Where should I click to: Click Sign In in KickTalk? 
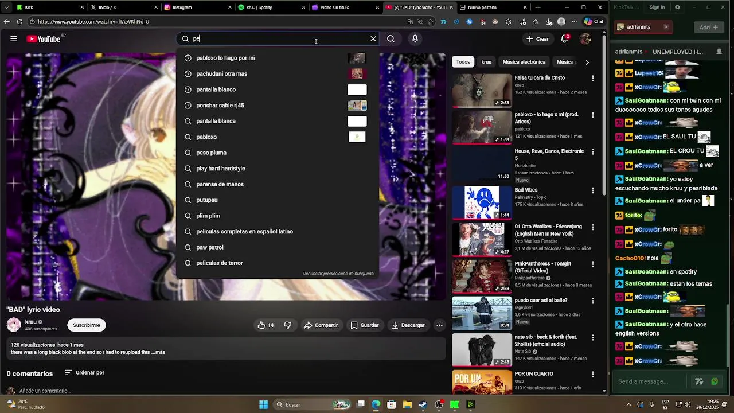[657, 7]
